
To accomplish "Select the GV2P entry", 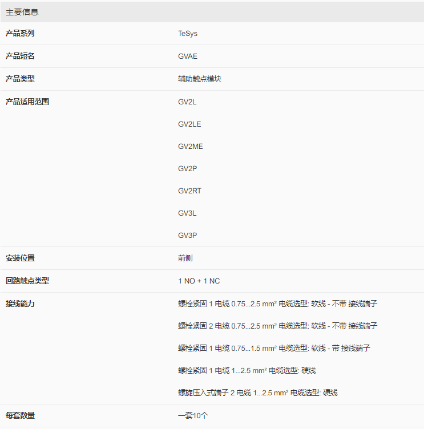I will [x=187, y=168].
